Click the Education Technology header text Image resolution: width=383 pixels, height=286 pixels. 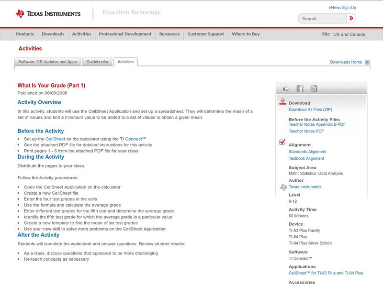[x=132, y=12]
